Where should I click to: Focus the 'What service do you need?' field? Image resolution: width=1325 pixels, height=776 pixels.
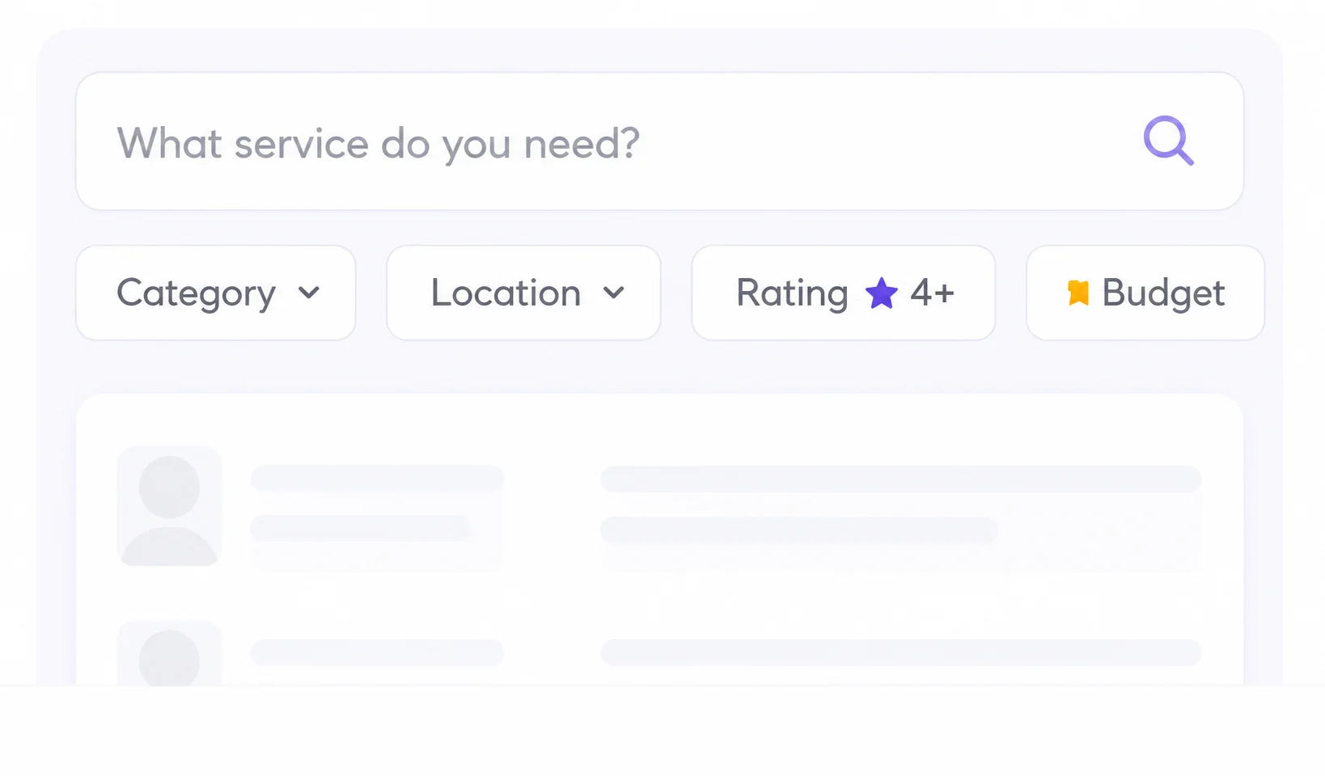point(659,141)
